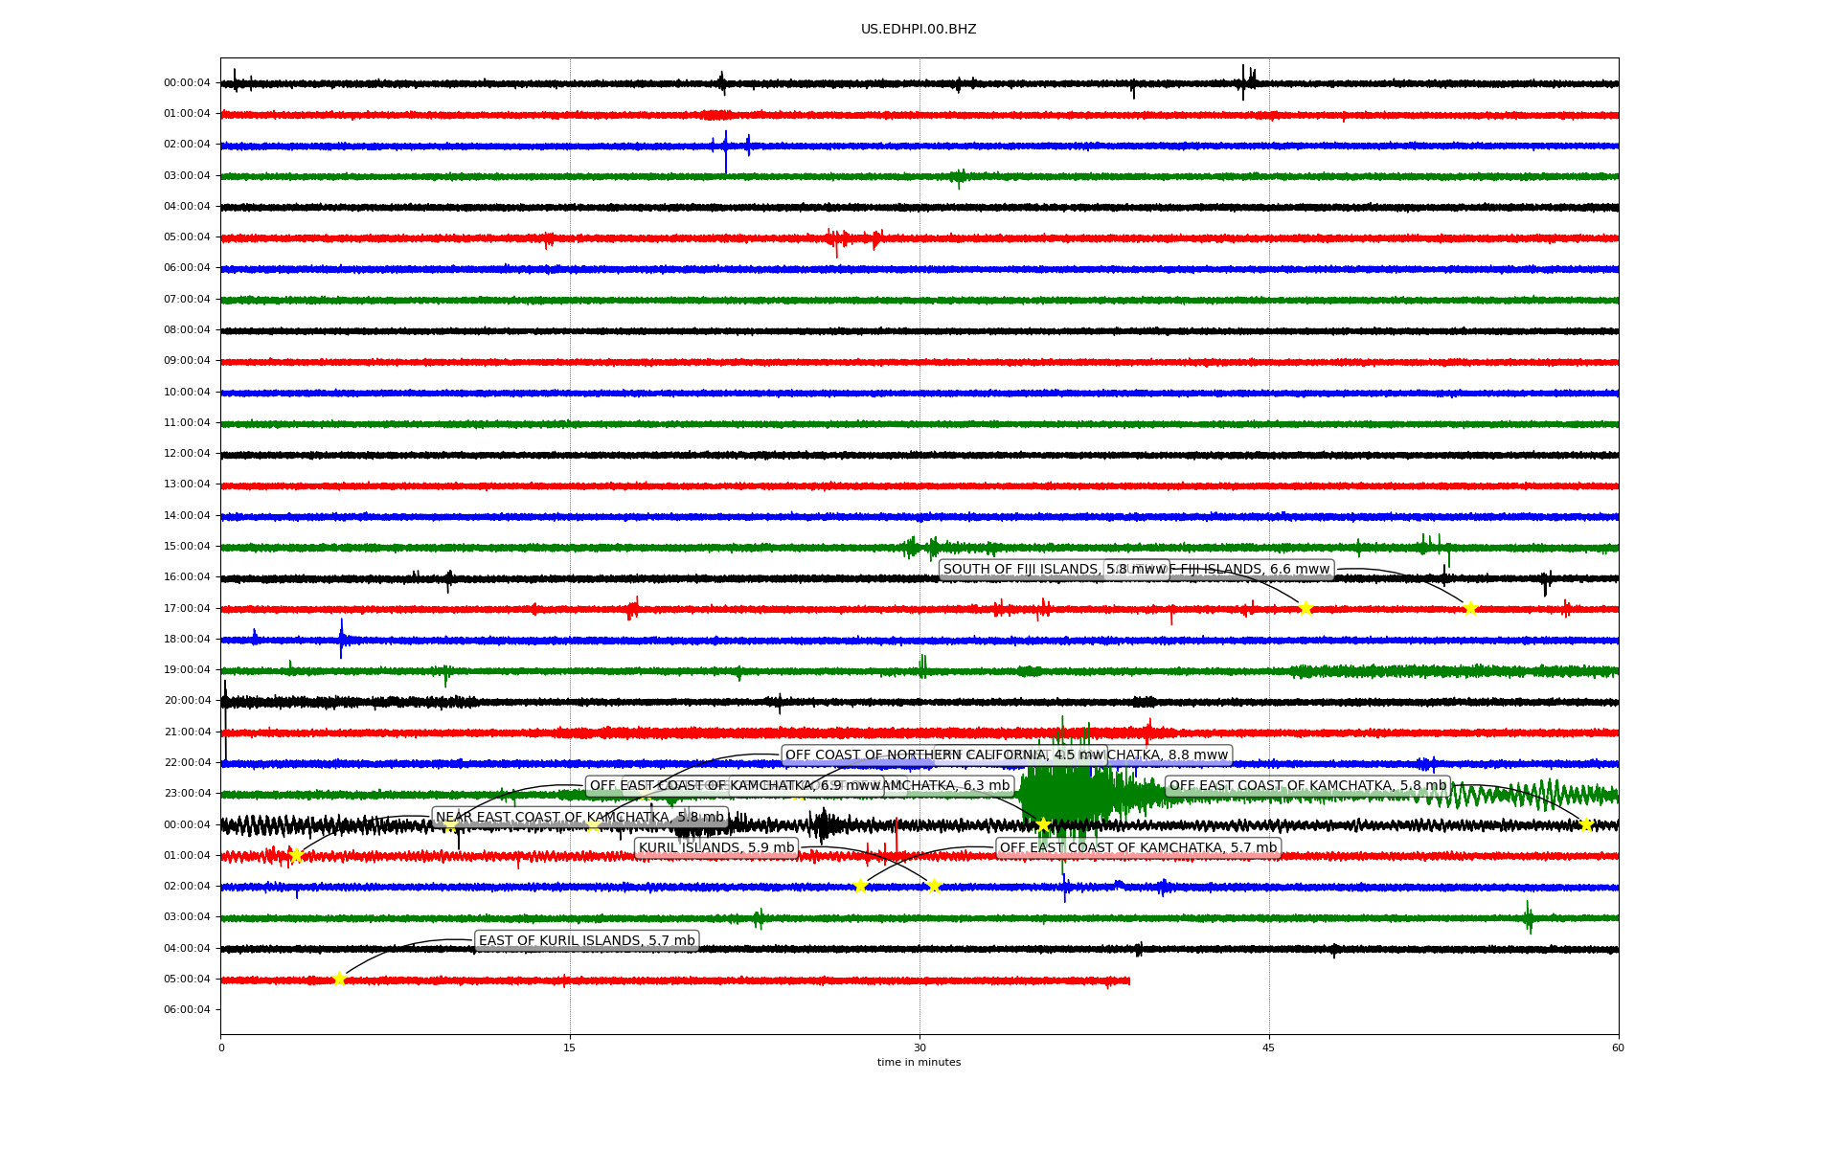Select the 18:00:04 trace time label
The width and height of the screenshot is (1839, 1149).
[187, 640]
